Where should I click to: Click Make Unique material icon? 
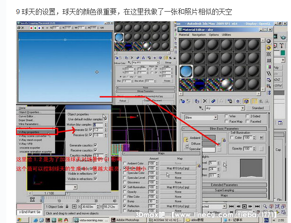pyautogui.click(x=221, y=101)
